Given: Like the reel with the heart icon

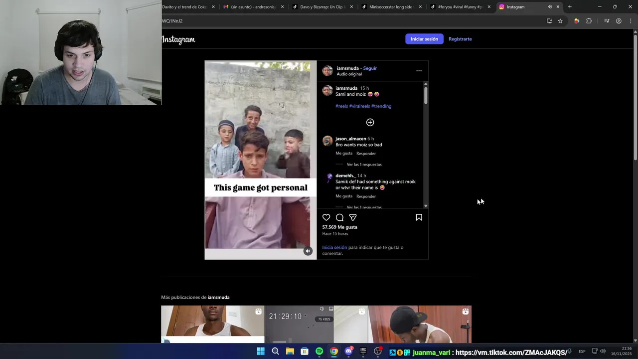Looking at the screenshot, I should [326, 217].
